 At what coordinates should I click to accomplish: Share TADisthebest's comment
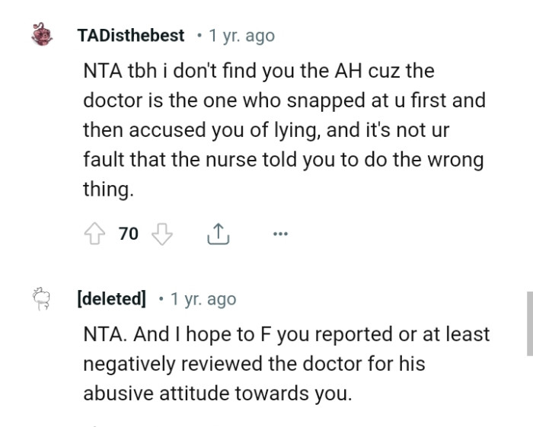(218, 235)
